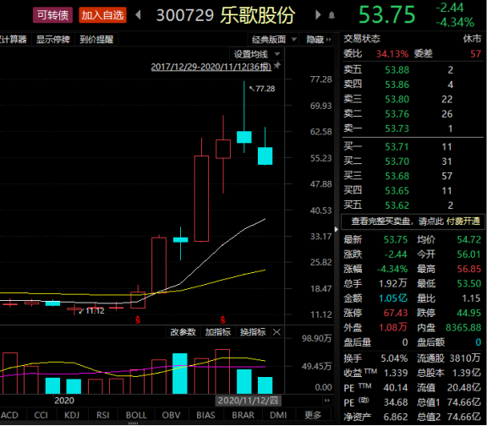Click stock code 300729 乐歌股份 title
The image size is (487, 426).
(x=226, y=15)
